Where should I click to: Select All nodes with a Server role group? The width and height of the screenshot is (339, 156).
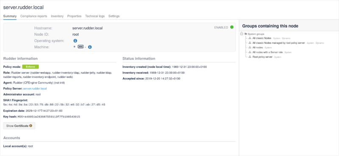268,52
